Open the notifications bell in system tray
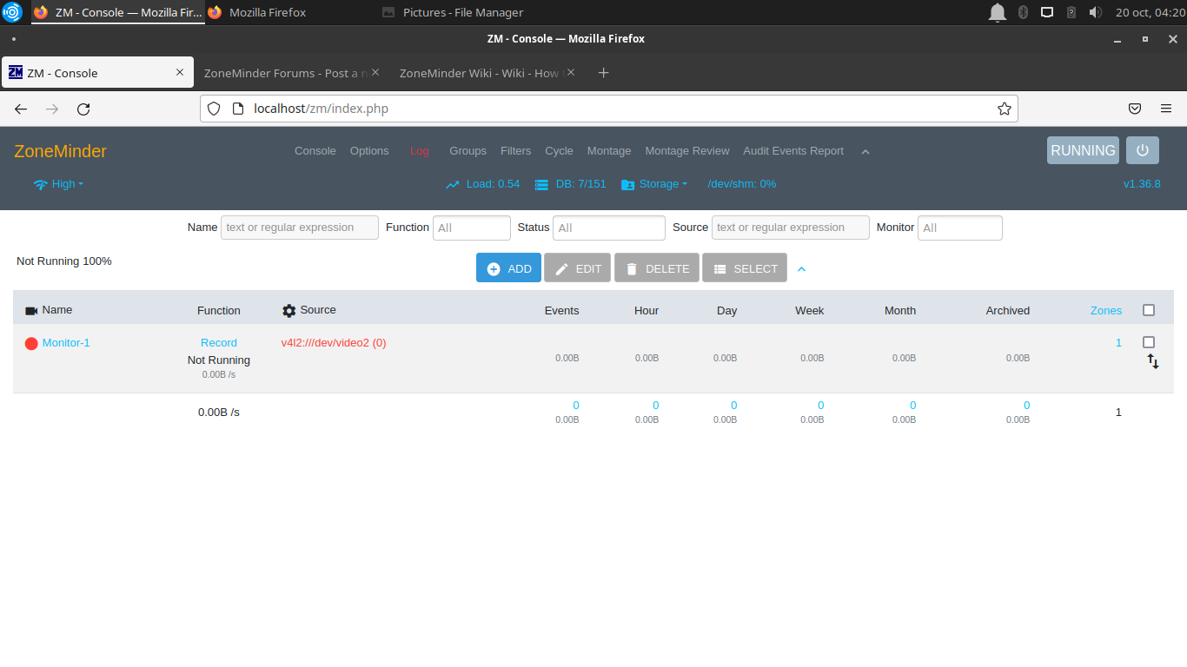Screen dimensions: 1187x667 click(998, 12)
